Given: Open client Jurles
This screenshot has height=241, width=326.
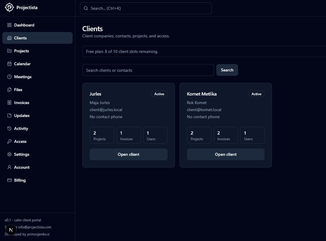Looking at the screenshot, I should point(128,154).
